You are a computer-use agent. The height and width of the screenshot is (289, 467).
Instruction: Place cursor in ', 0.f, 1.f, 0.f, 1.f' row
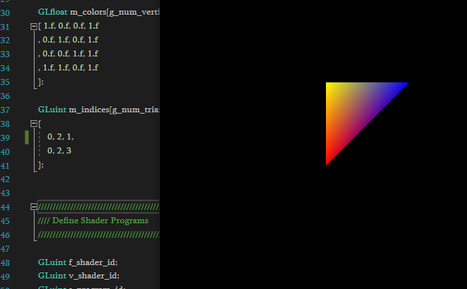coord(69,40)
